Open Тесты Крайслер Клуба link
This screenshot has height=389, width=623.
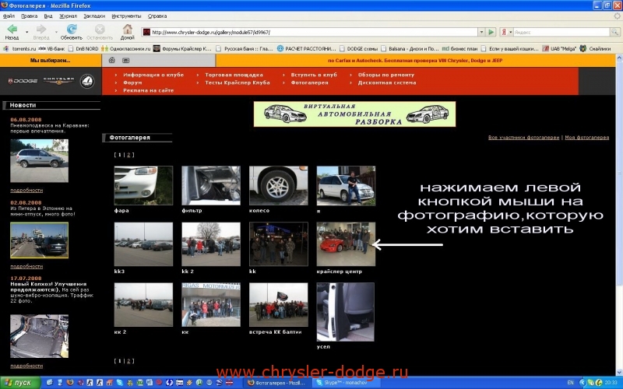pos(238,82)
